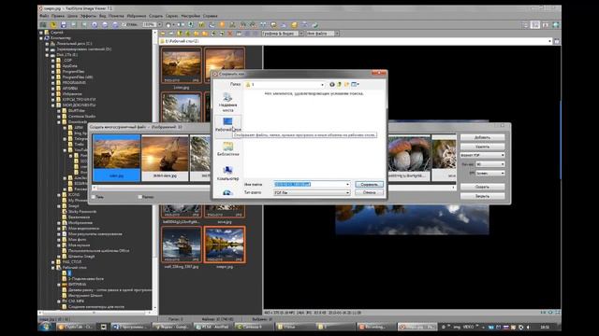Open the quality dropdown in multi-page dialog
This screenshot has width=599, height=336.
click(x=489, y=164)
